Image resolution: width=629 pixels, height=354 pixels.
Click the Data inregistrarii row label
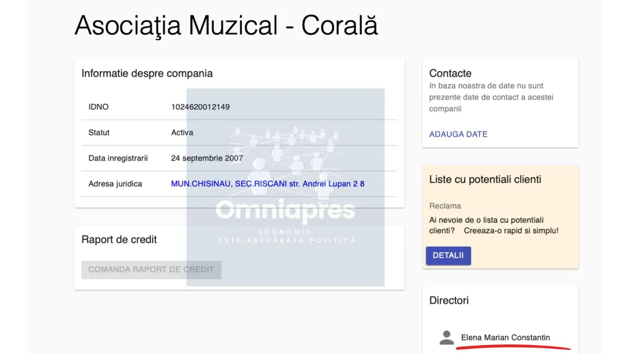pos(118,158)
